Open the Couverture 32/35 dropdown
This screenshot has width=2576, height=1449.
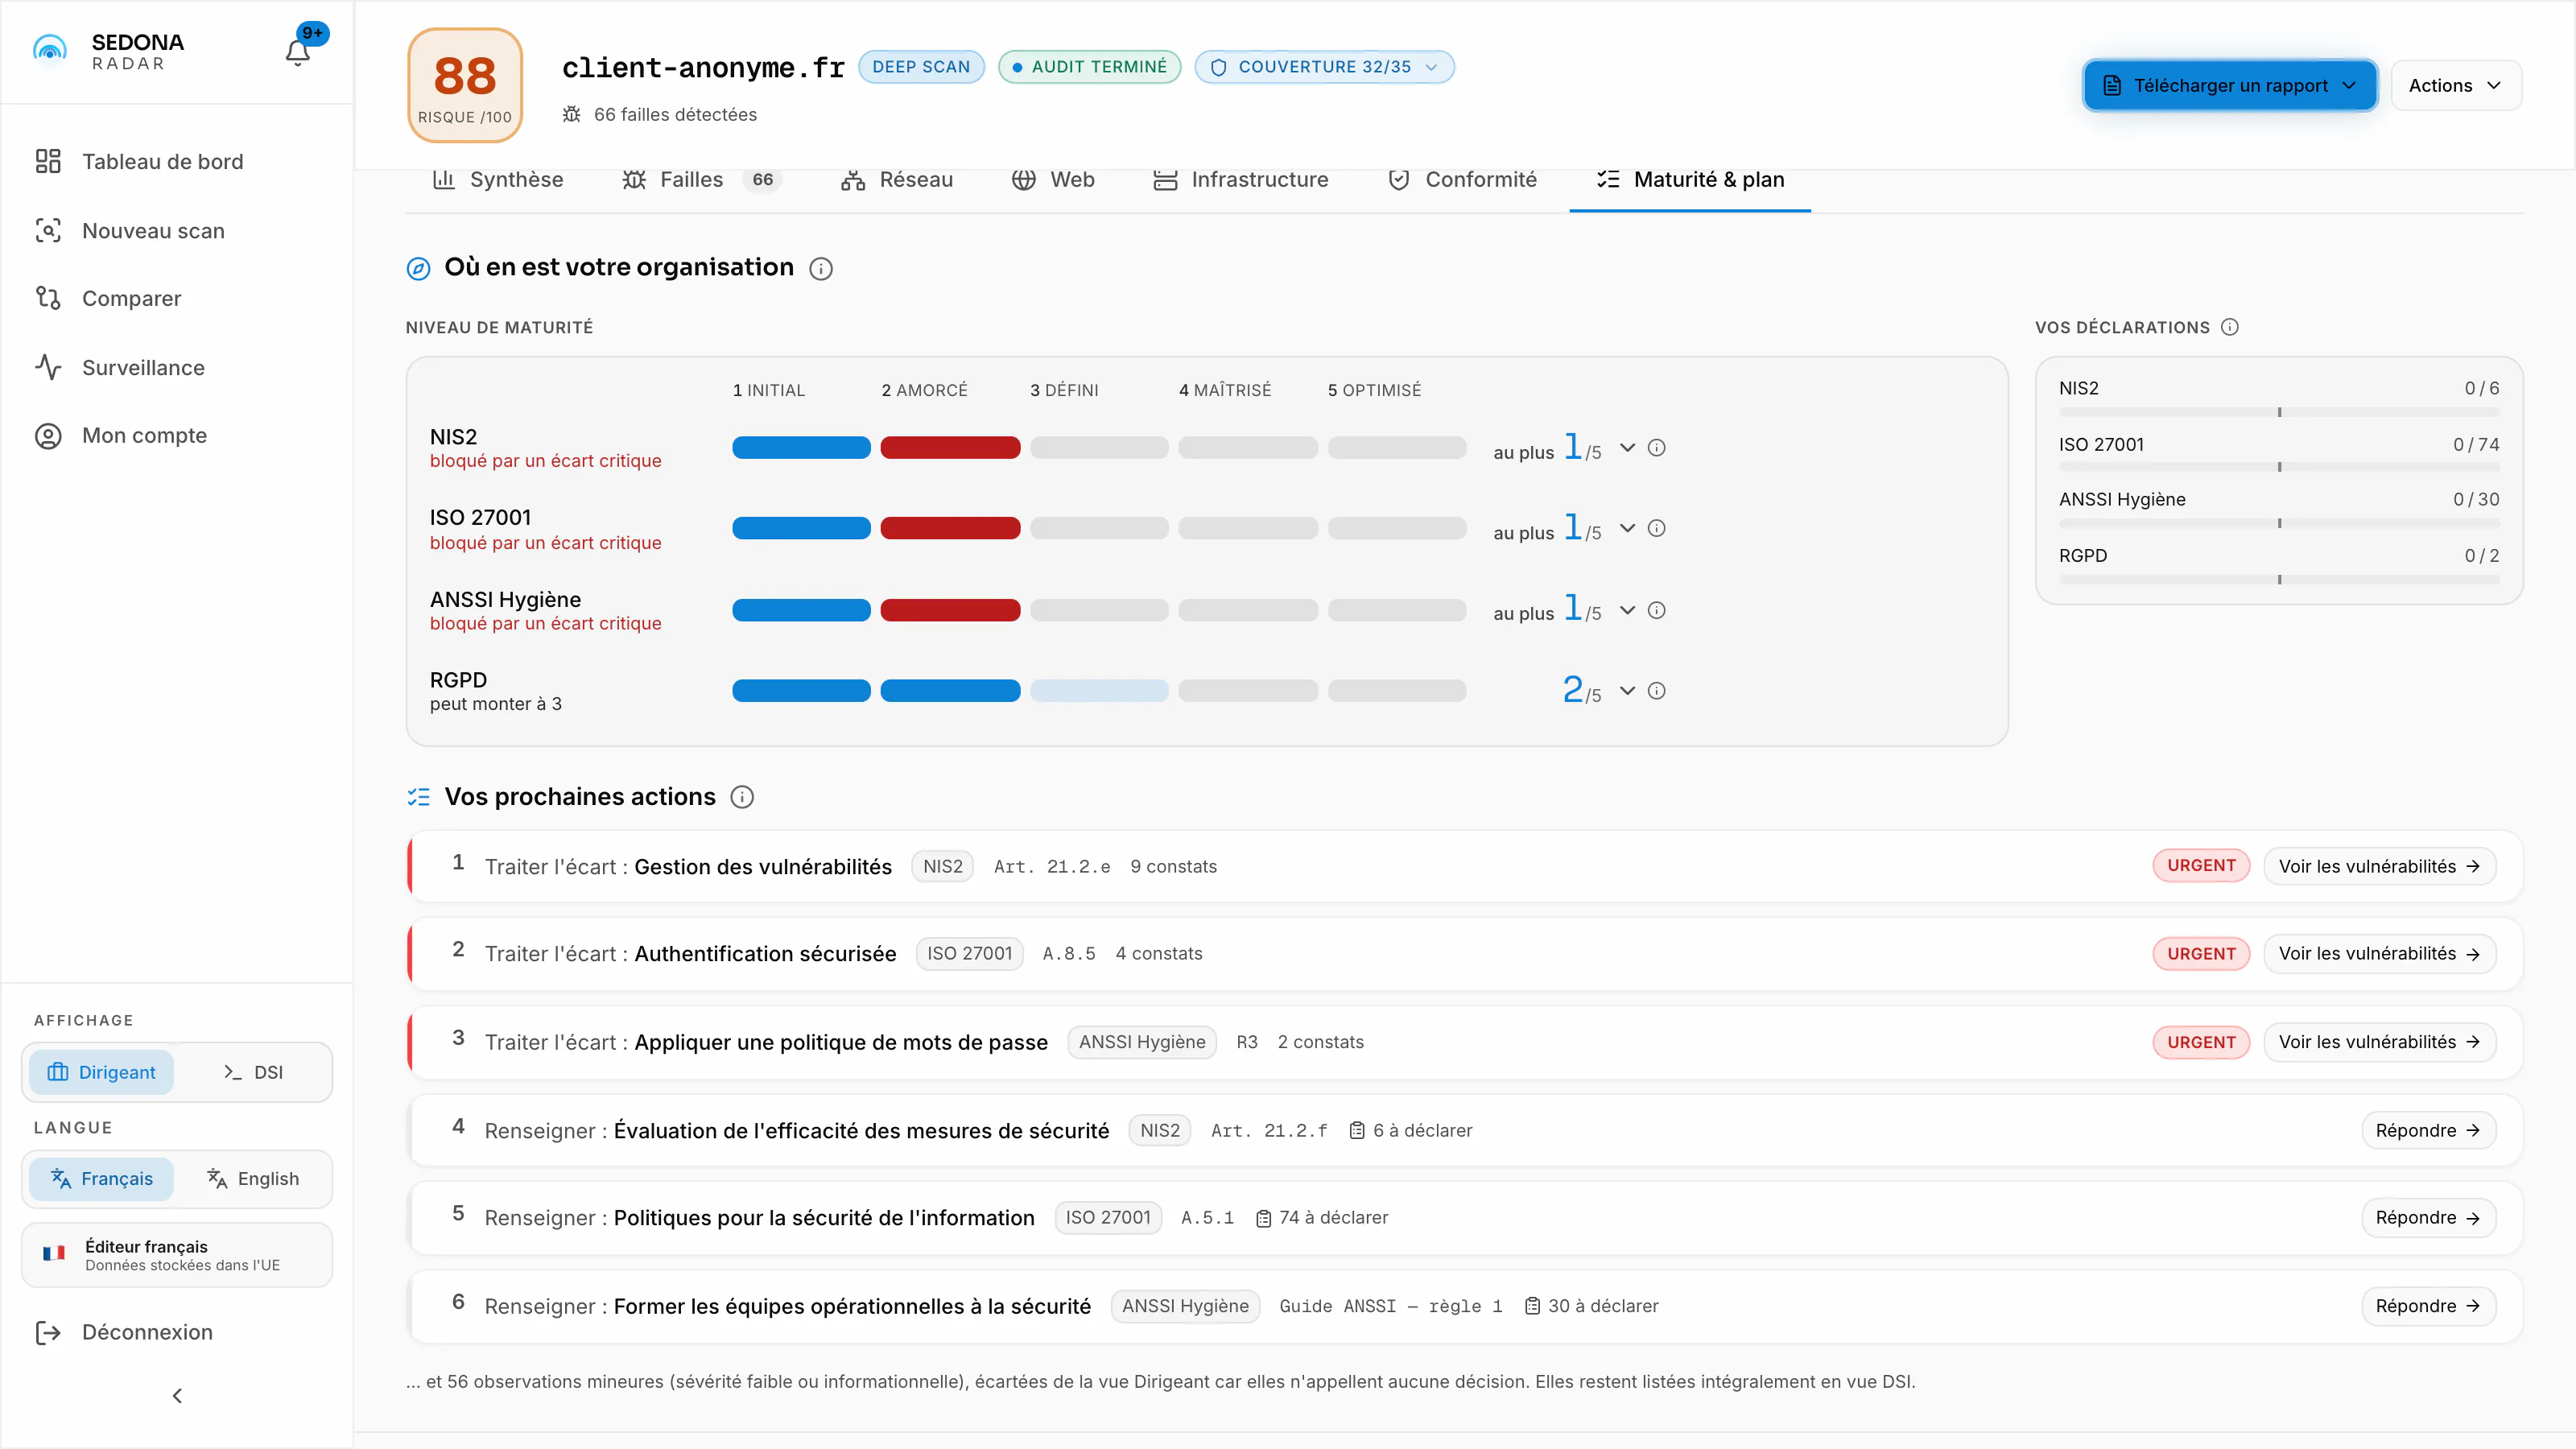[1324, 67]
